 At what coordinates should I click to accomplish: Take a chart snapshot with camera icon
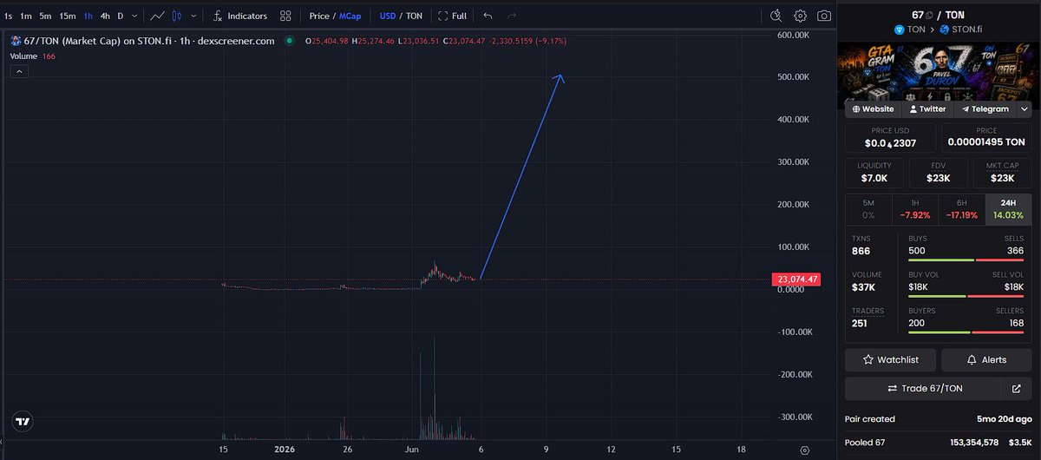[x=823, y=16]
